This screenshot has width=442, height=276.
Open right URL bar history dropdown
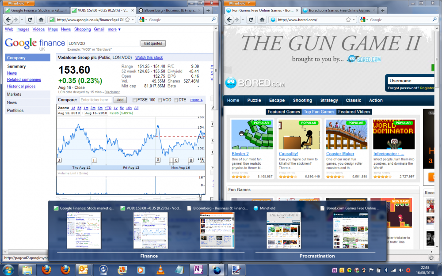pos(354,20)
